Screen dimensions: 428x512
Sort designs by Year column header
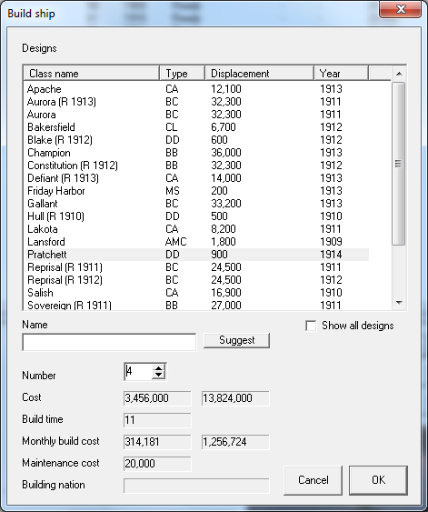coord(342,73)
